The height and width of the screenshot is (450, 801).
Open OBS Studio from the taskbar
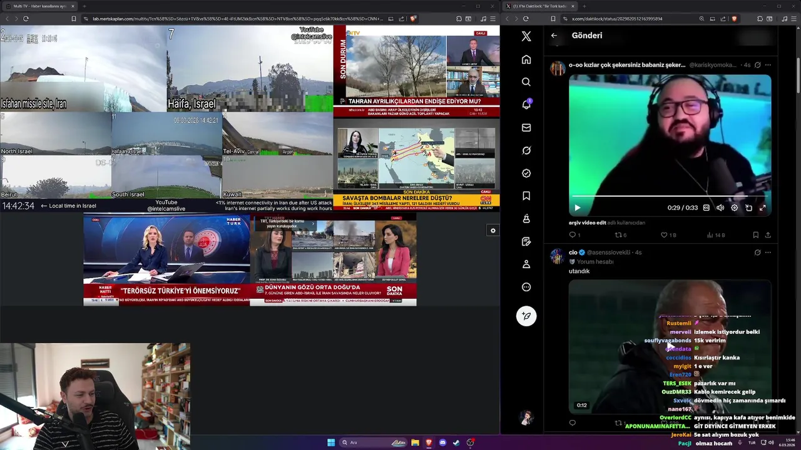[x=470, y=442]
